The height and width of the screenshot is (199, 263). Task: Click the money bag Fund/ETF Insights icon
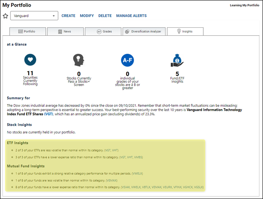[177, 60]
